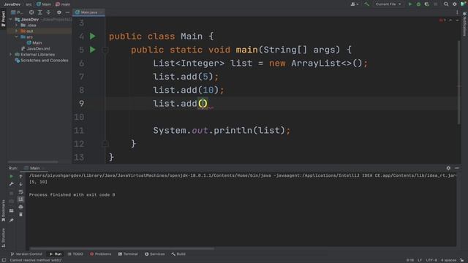468x263 pixels.
Task: Run main method from line 5 gutter
Action: point(93,50)
